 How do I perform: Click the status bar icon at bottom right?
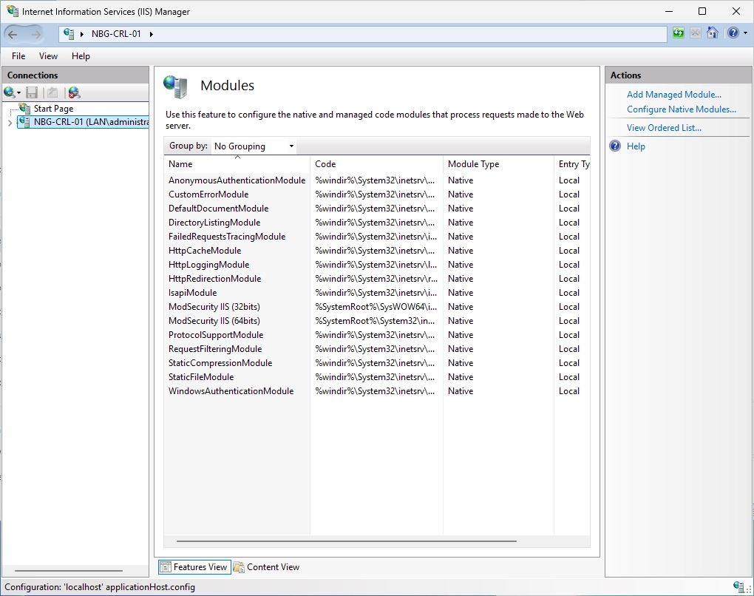pyautogui.click(x=738, y=587)
